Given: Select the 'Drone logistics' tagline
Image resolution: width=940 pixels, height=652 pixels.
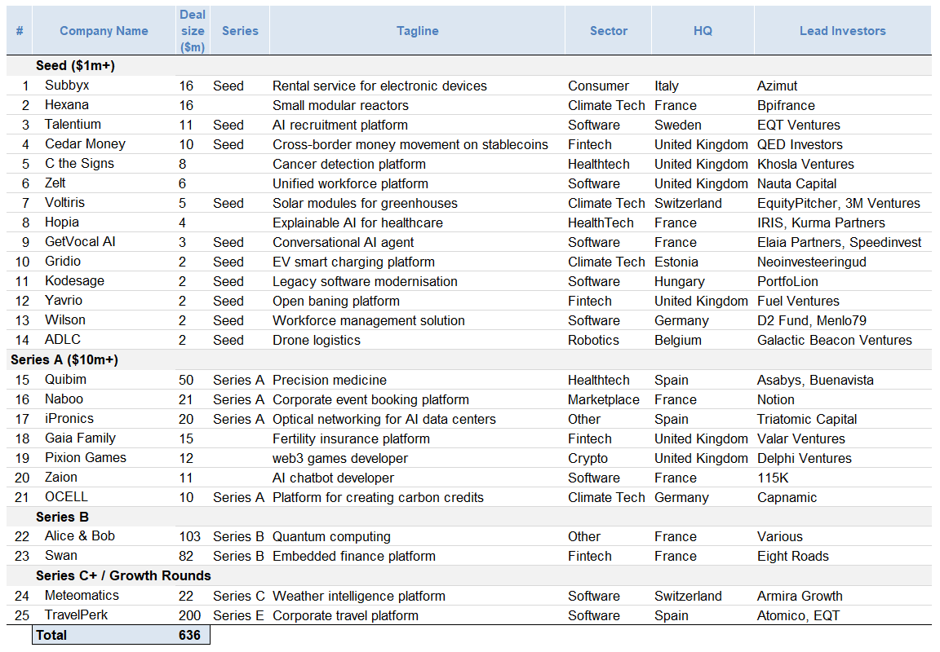Looking at the screenshot, I should coord(317,340).
